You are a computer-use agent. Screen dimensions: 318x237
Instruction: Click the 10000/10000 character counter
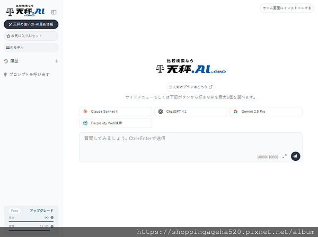click(x=268, y=157)
